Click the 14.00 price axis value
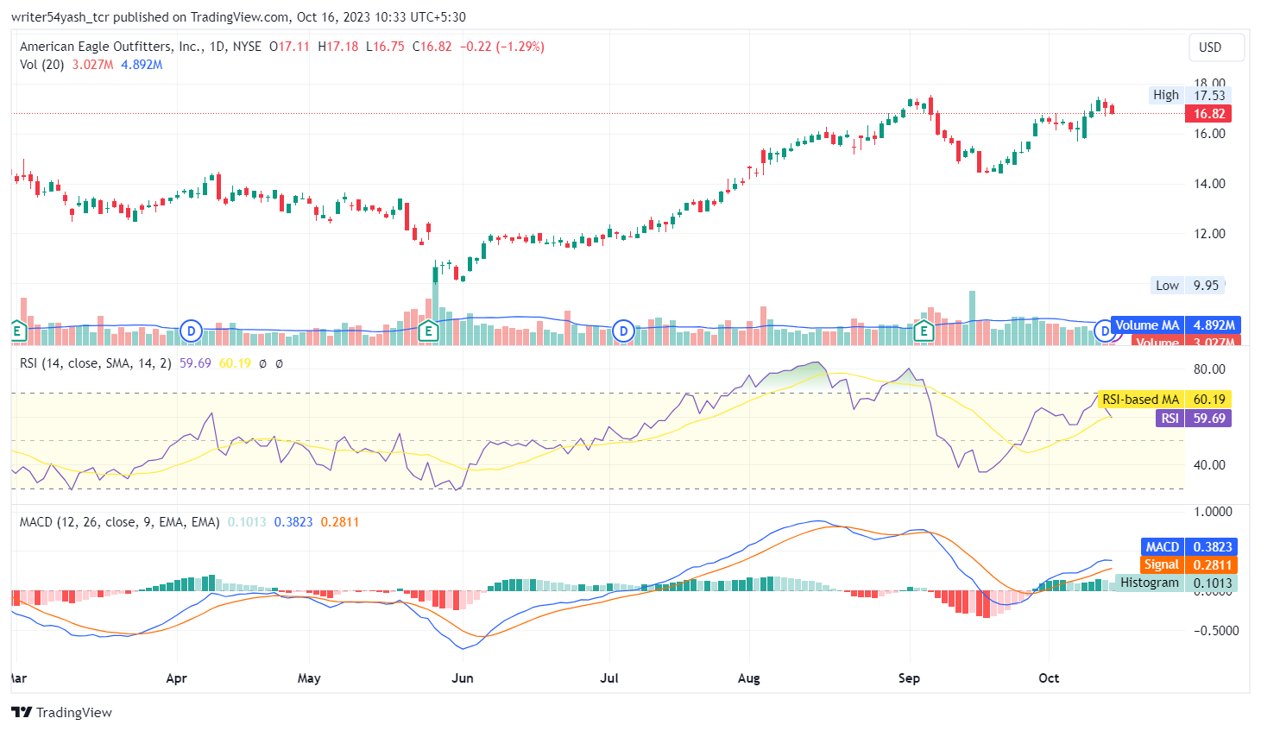This screenshot has width=1261, height=731. [1209, 184]
